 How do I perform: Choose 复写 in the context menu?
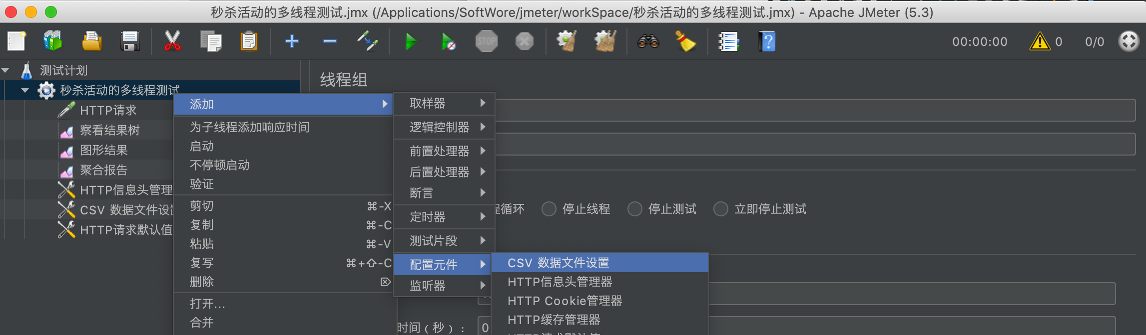(x=283, y=263)
